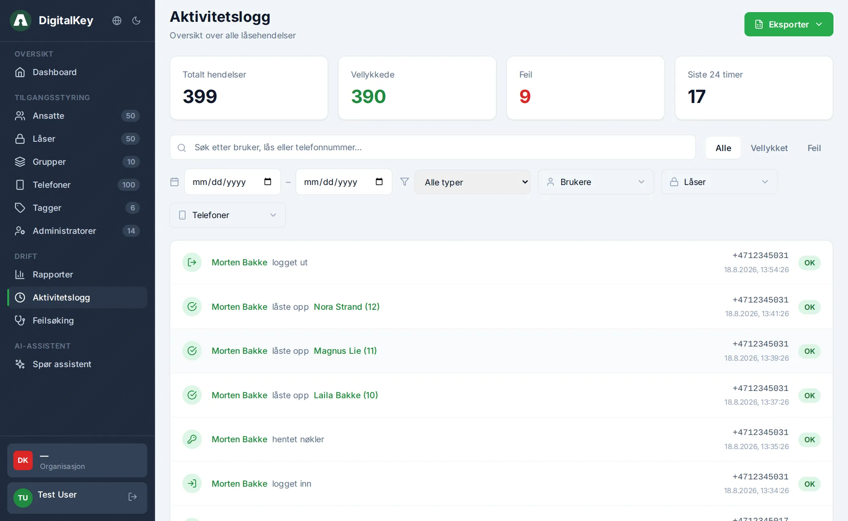
Task: Expand the Brukere filter dropdown
Action: 596,182
